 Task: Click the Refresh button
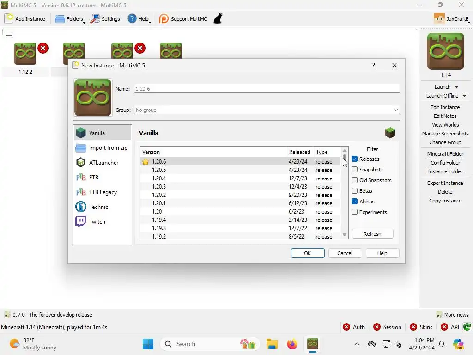pyautogui.click(x=373, y=234)
